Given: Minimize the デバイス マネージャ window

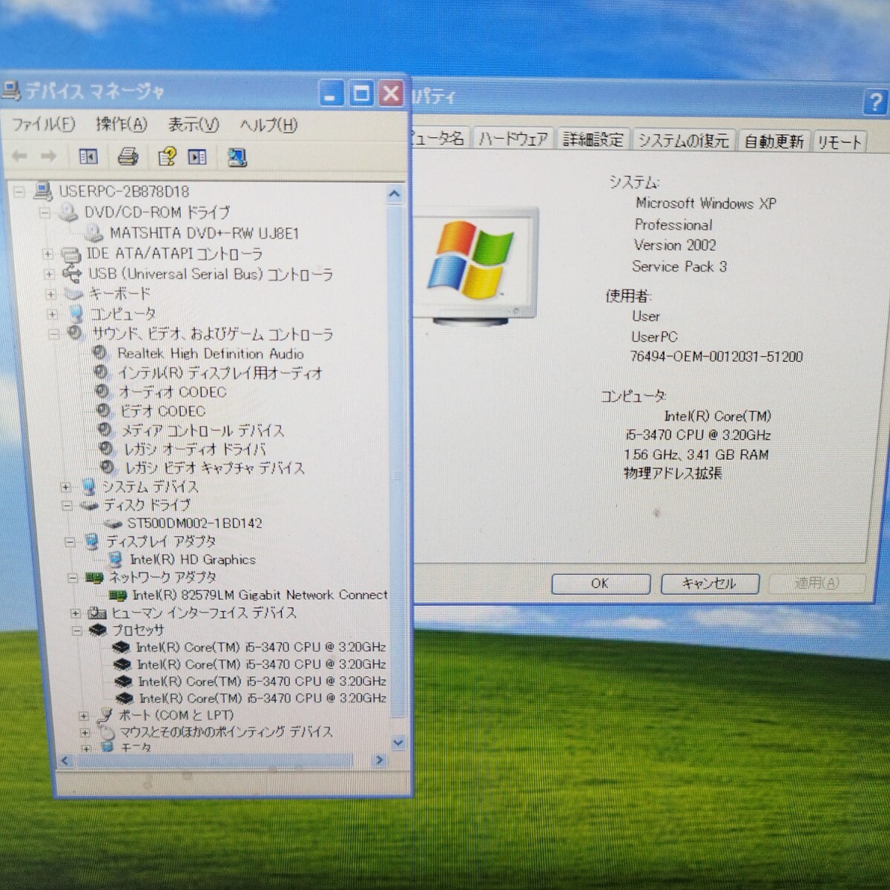Looking at the screenshot, I should 332,94.
